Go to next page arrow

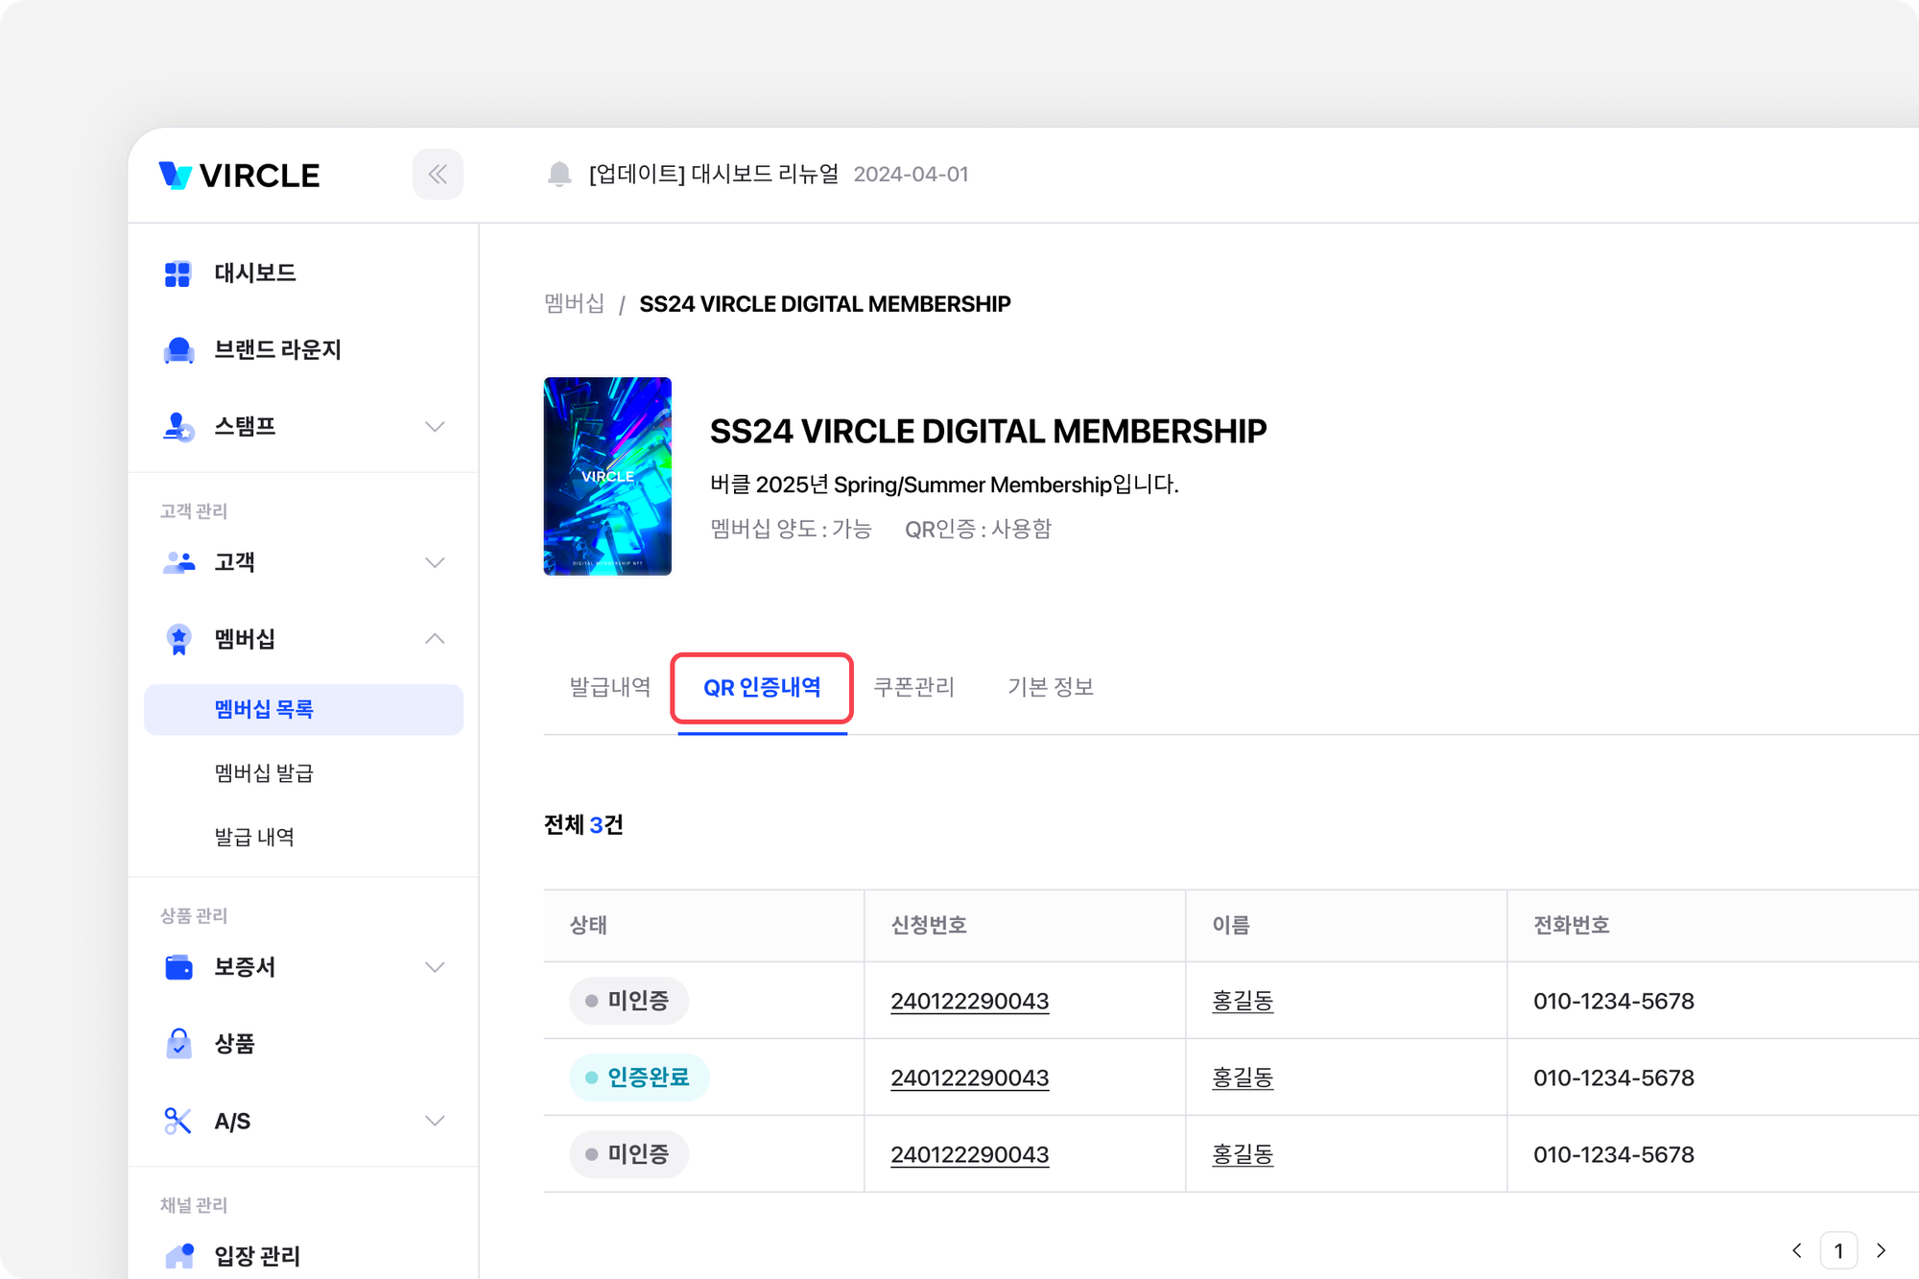tap(1881, 1250)
